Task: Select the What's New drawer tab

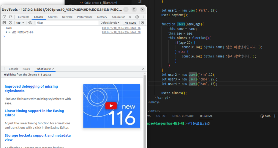Action: pos(43,69)
